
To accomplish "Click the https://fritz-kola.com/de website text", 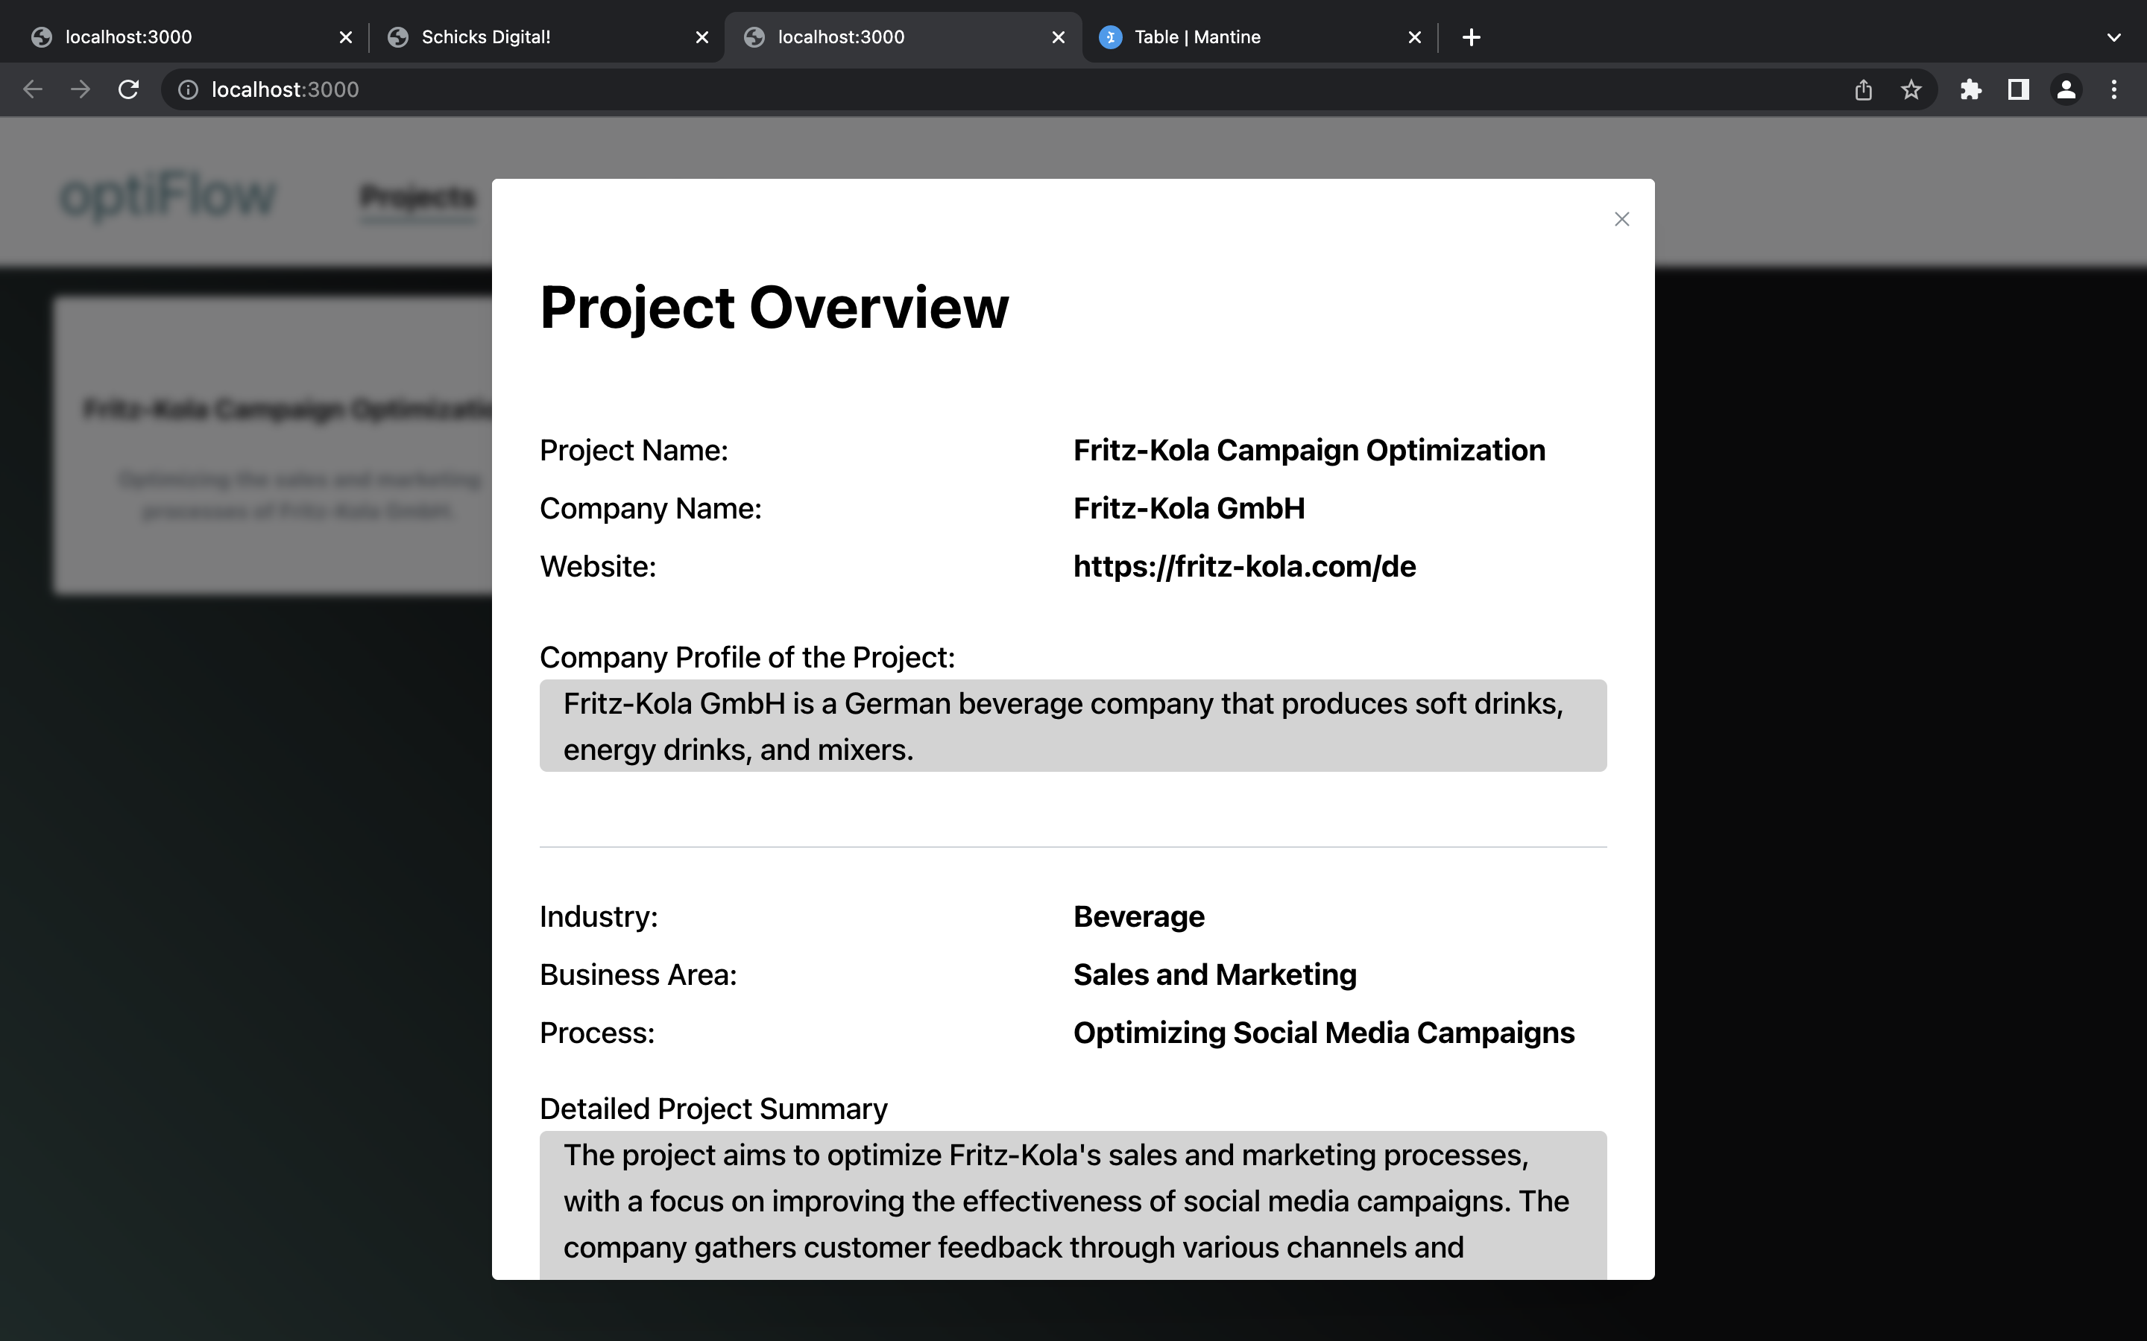I will [1243, 566].
